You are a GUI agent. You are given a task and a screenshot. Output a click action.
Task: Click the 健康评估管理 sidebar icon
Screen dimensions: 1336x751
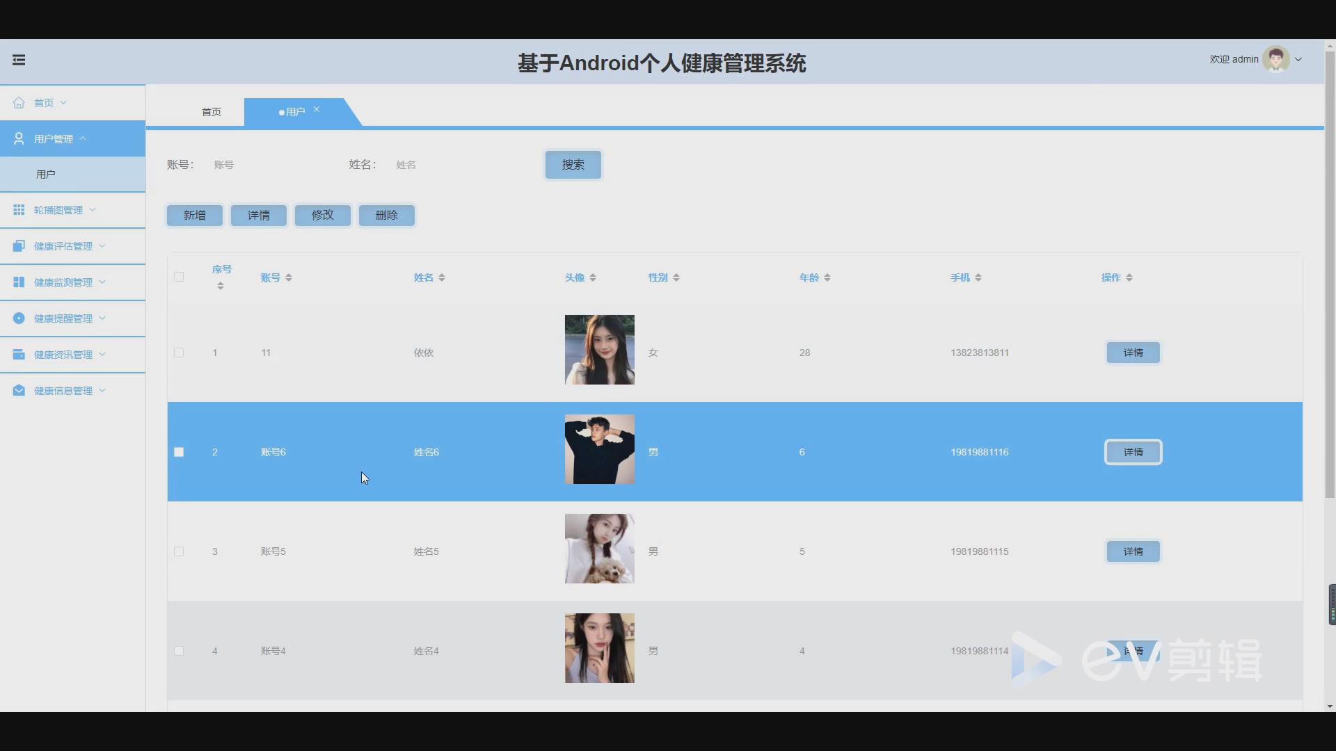click(x=19, y=246)
